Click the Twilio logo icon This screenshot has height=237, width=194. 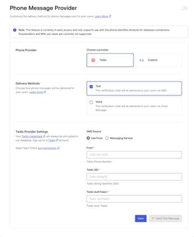coord(93,60)
